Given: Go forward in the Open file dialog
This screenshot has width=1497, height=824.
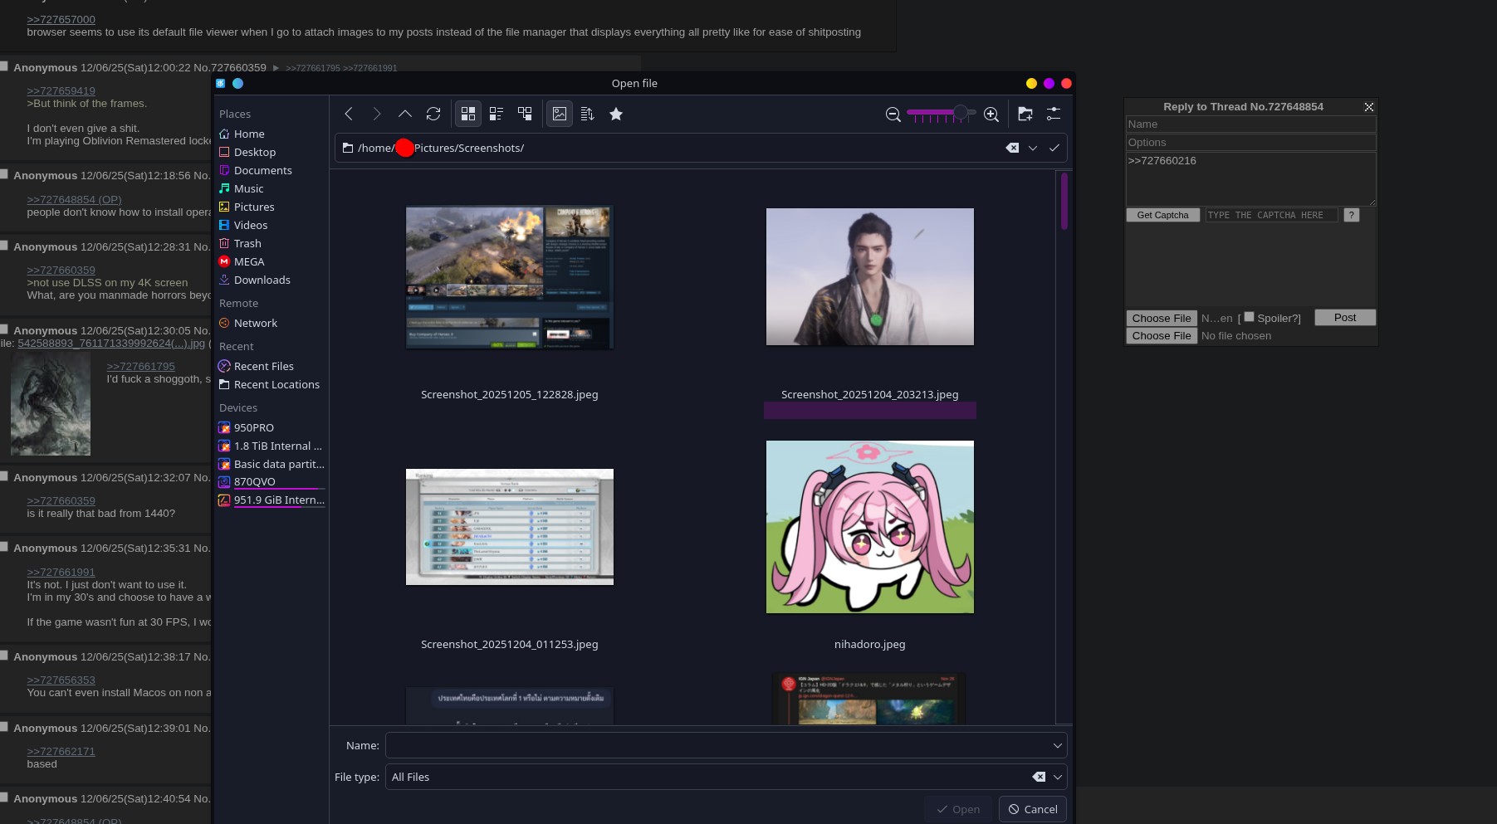Looking at the screenshot, I should (x=377, y=115).
